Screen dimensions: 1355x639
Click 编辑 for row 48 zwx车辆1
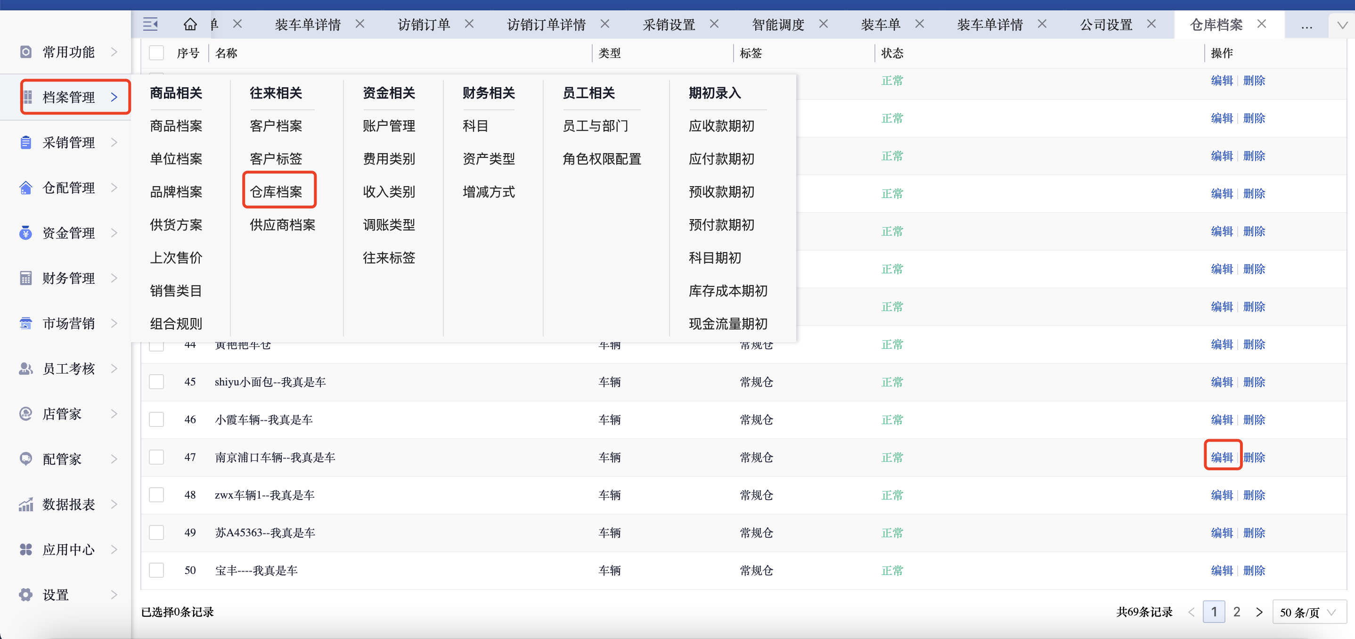pyautogui.click(x=1221, y=495)
